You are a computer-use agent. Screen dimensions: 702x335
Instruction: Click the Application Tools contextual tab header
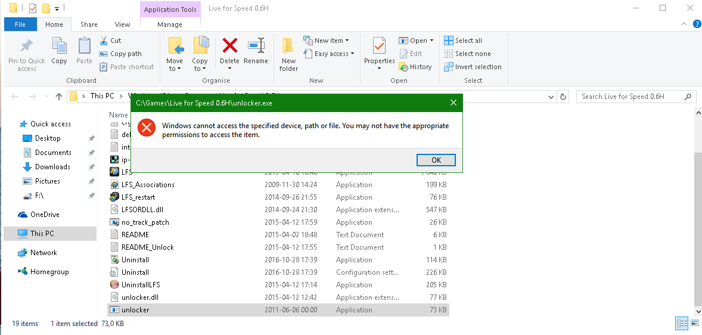click(x=170, y=9)
